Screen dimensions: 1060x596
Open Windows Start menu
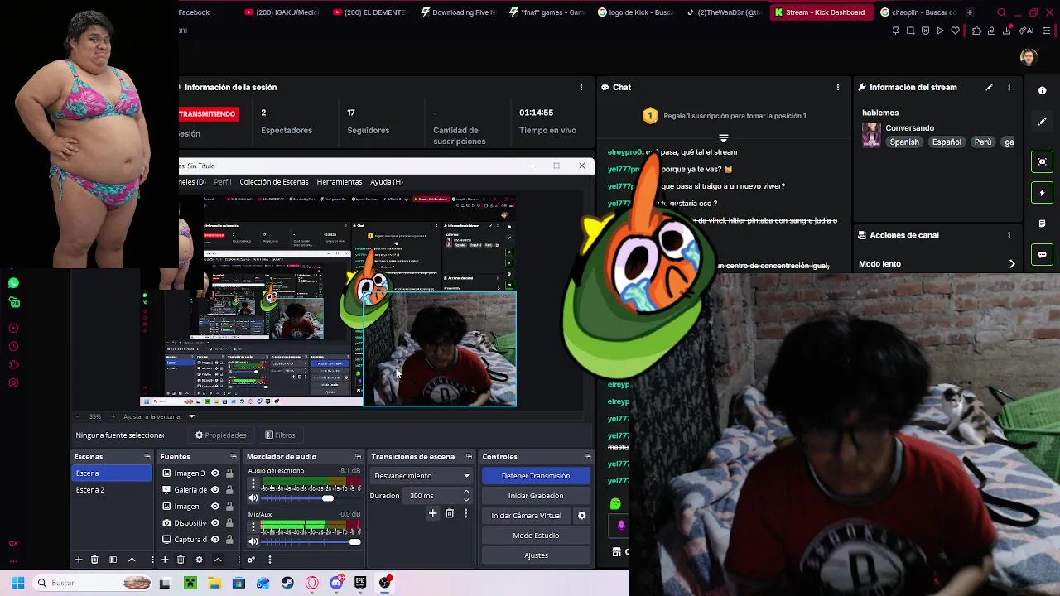pos(18,583)
